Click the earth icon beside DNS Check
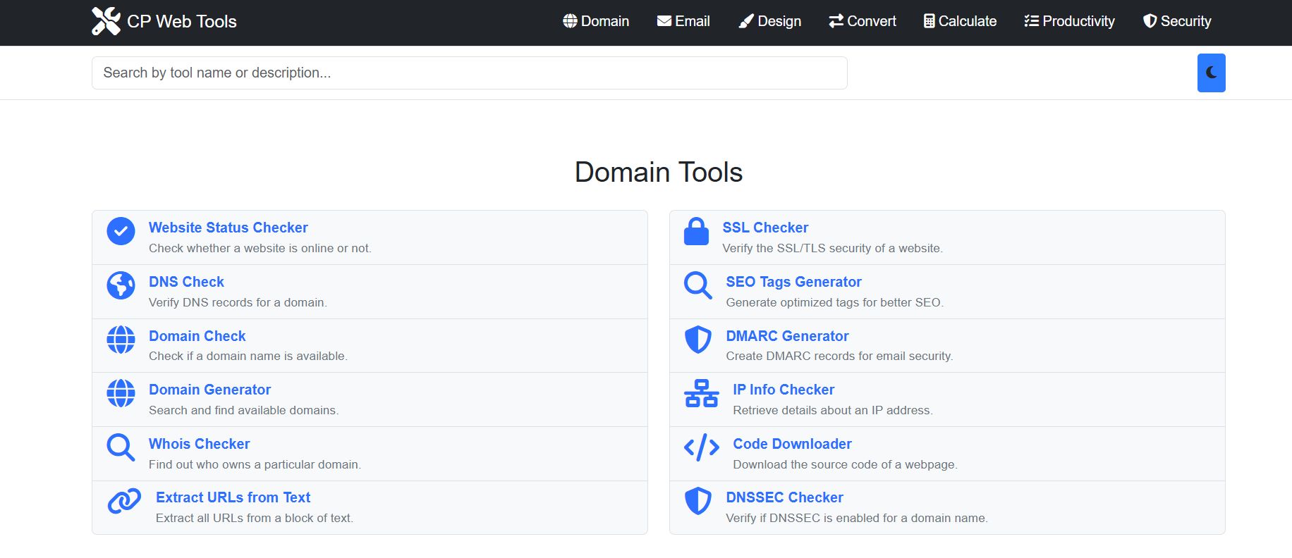This screenshot has height=558, width=1292. tap(121, 285)
